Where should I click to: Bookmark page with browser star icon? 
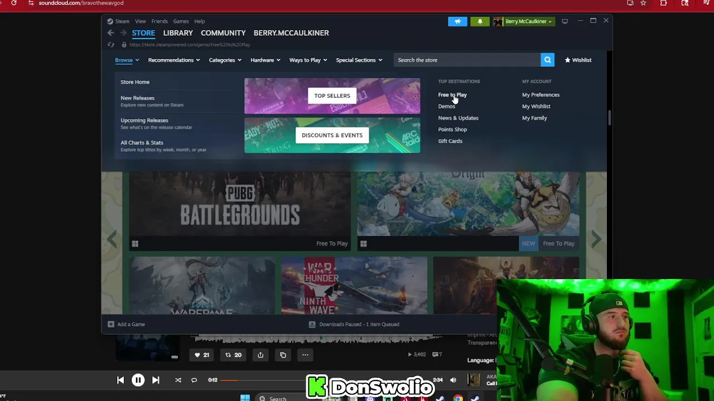click(643, 3)
